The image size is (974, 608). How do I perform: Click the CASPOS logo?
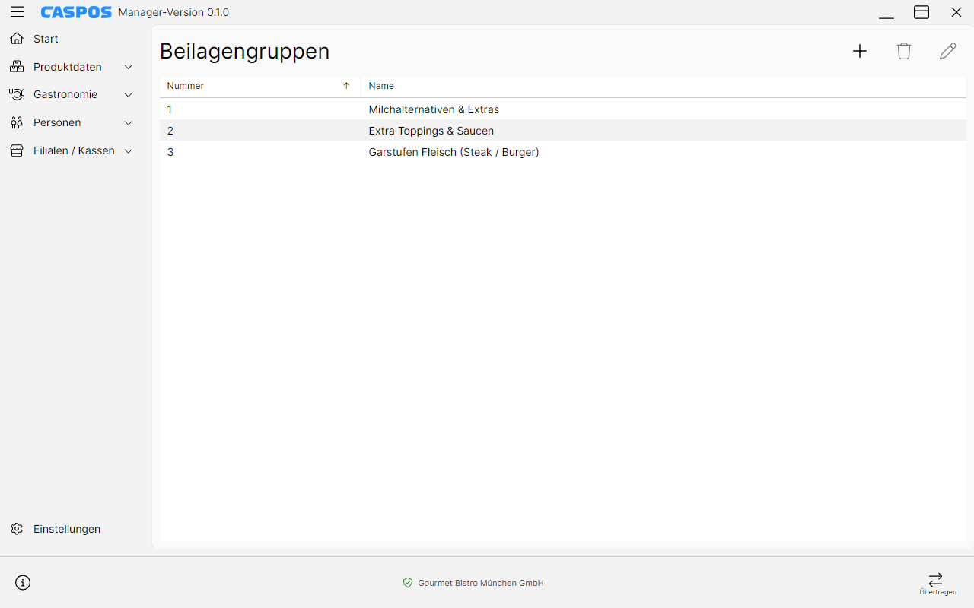click(76, 12)
